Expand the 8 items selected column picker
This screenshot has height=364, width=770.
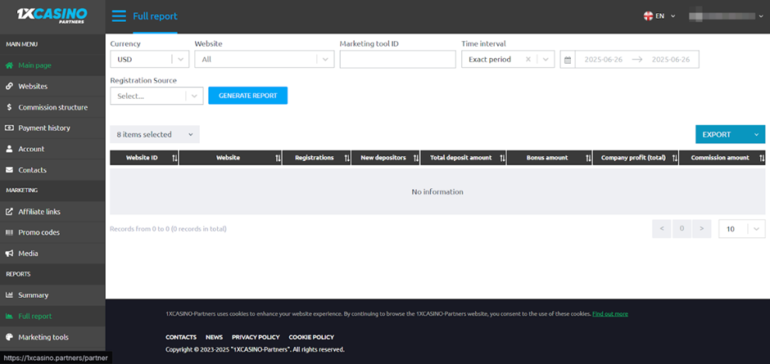pos(154,134)
